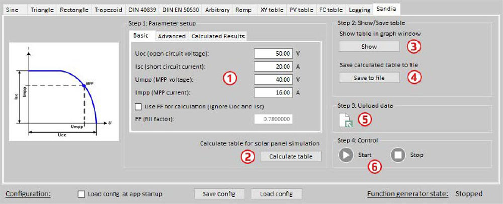Viewport: 503px width, 204px height.
Task: Enable 'Use FF for calculation' checkbox
Action: pos(139,106)
